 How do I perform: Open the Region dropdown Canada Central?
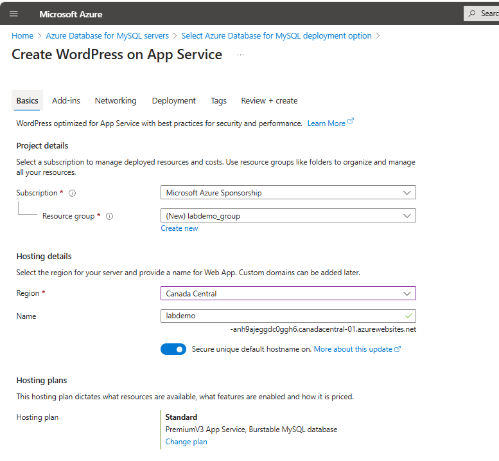tap(288, 293)
